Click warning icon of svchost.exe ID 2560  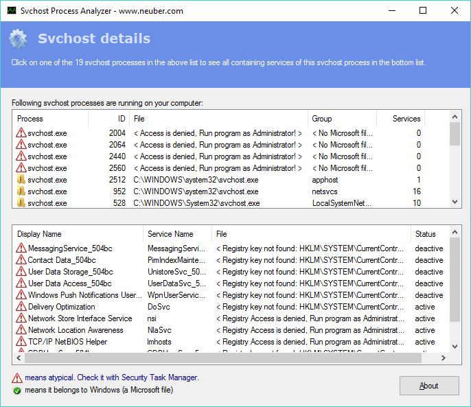point(21,168)
